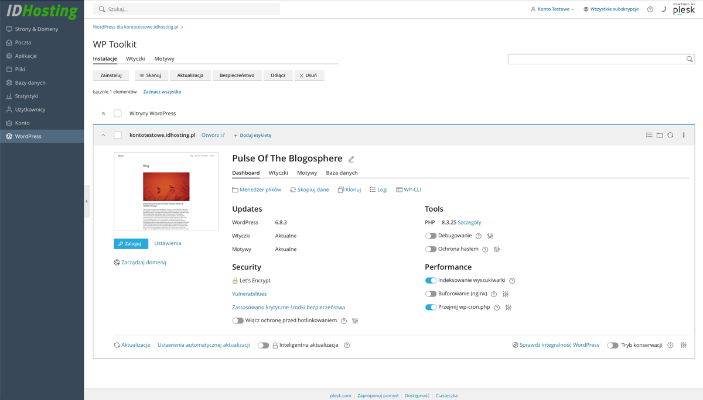Collapse the left sidebar with the arrow handle
The width and height of the screenshot is (703, 400).
pos(87,201)
